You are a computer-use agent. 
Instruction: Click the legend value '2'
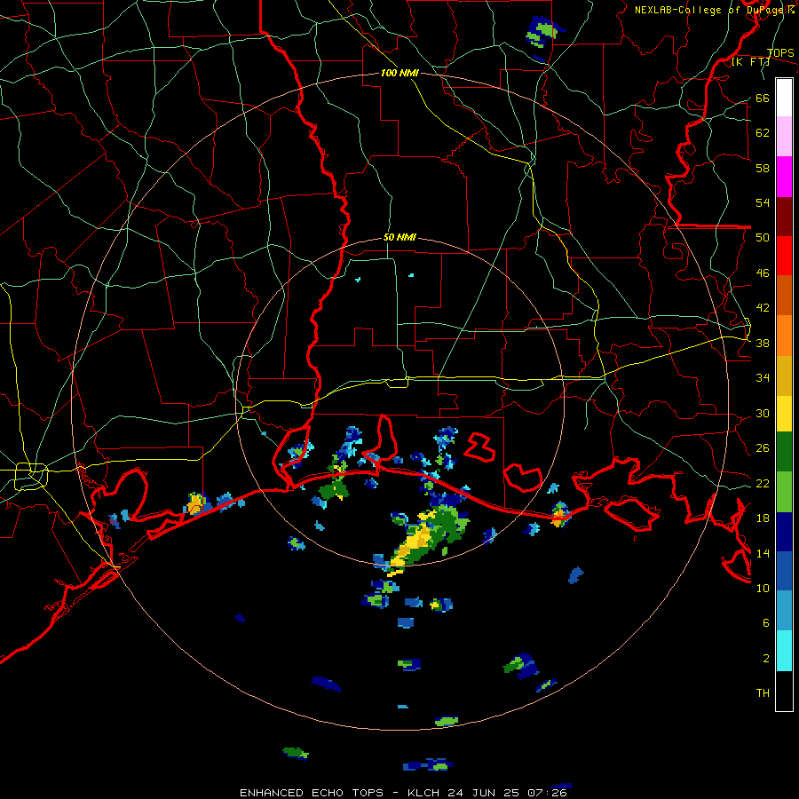[x=766, y=658]
